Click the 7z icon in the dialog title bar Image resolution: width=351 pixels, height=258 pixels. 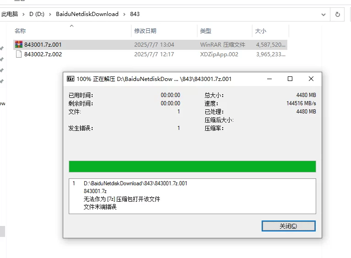pyautogui.click(x=71, y=79)
